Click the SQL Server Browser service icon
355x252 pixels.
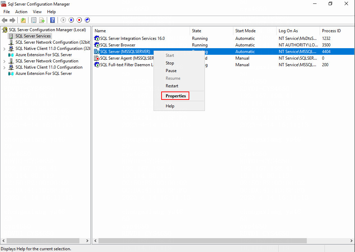click(x=97, y=45)
